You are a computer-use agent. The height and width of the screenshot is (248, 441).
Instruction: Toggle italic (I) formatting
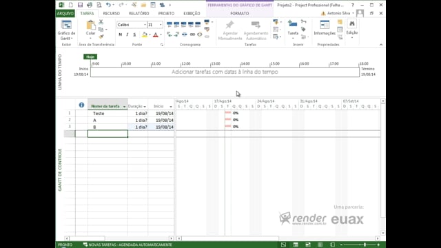pyautogui.click(x=127, y=34)
